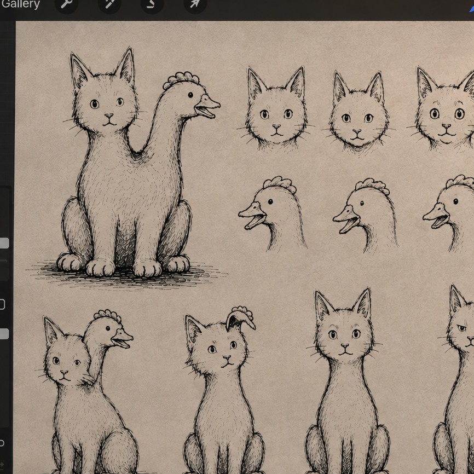Image resolution: width=474 pixels, height=474 pixels.
Task: Click the brush size slider handle
Action: [4, 243]
